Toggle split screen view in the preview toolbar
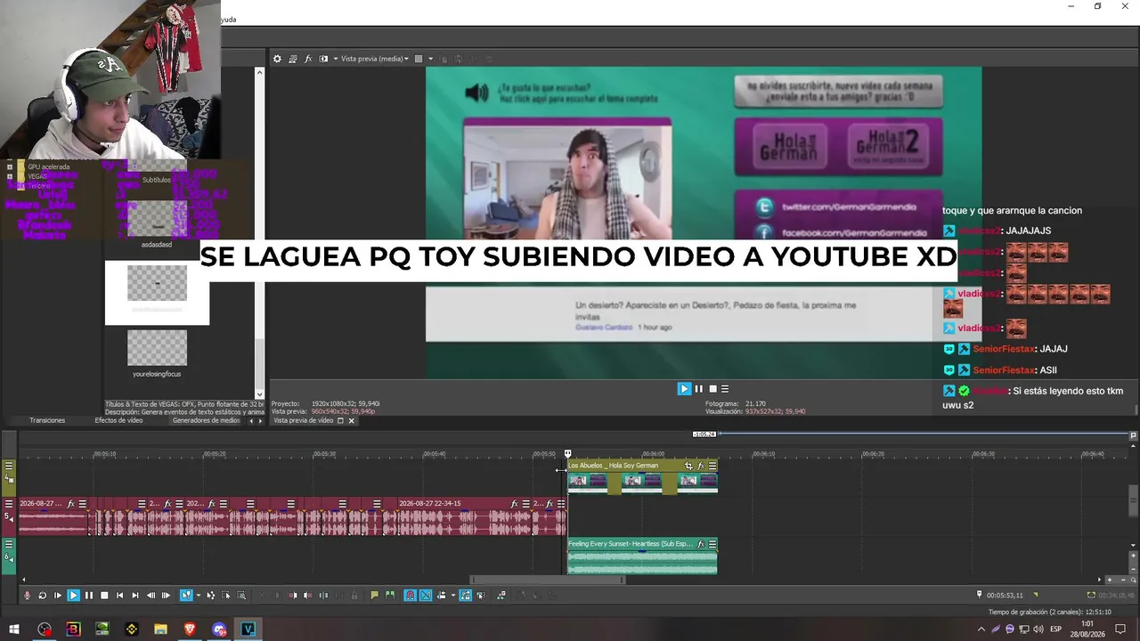Image resolution: width=1140 pixels, height=641 pixels. tap(323, 59)
